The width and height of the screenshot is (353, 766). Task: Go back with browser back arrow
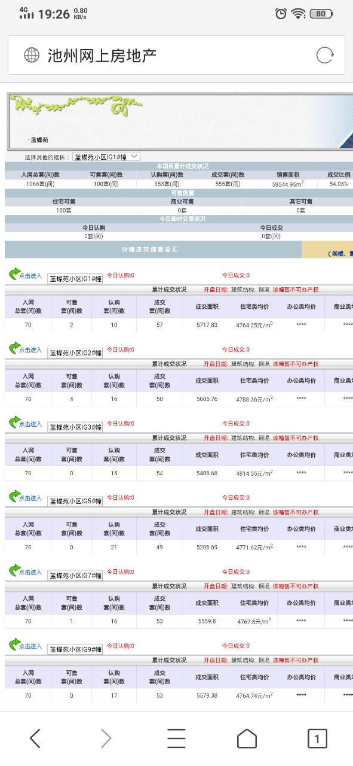click(x=35, y=738)
